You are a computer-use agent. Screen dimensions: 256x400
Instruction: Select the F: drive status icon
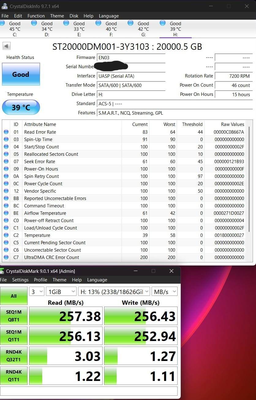pos(98,23)
